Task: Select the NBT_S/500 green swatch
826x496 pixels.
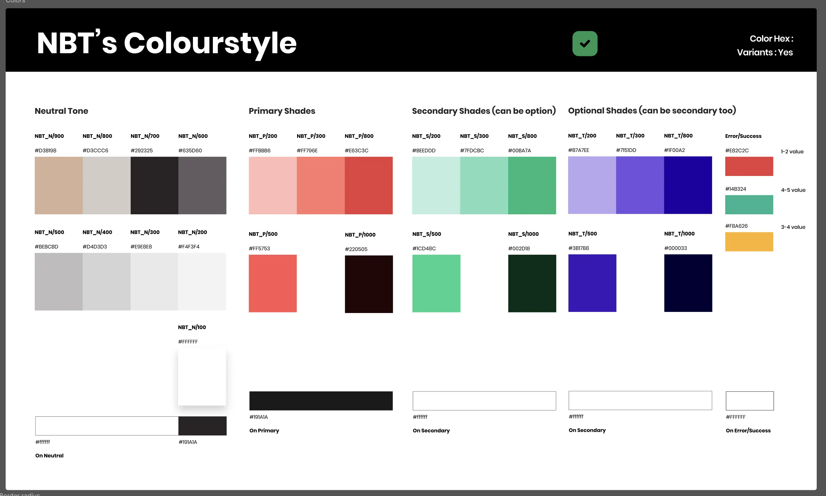Action: pos(436,283)
